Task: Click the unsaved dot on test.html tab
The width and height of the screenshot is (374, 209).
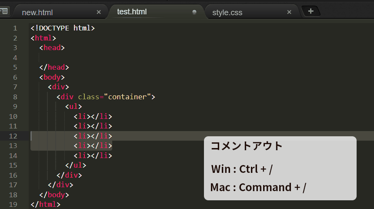Action: 194,12
